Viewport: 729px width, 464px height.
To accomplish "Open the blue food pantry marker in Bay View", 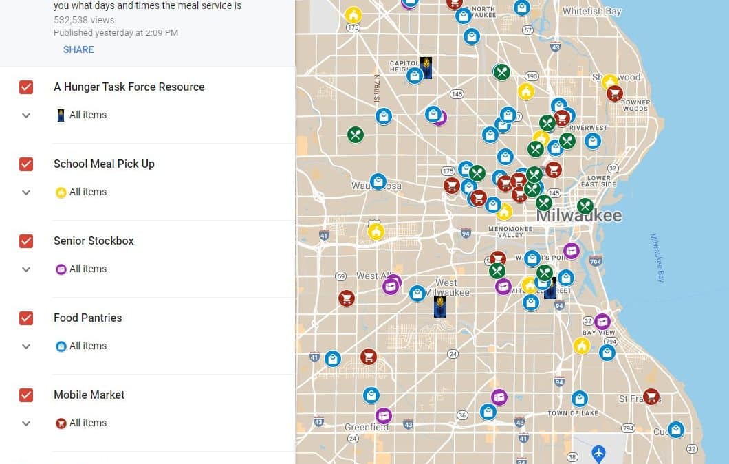I will 607,353.
